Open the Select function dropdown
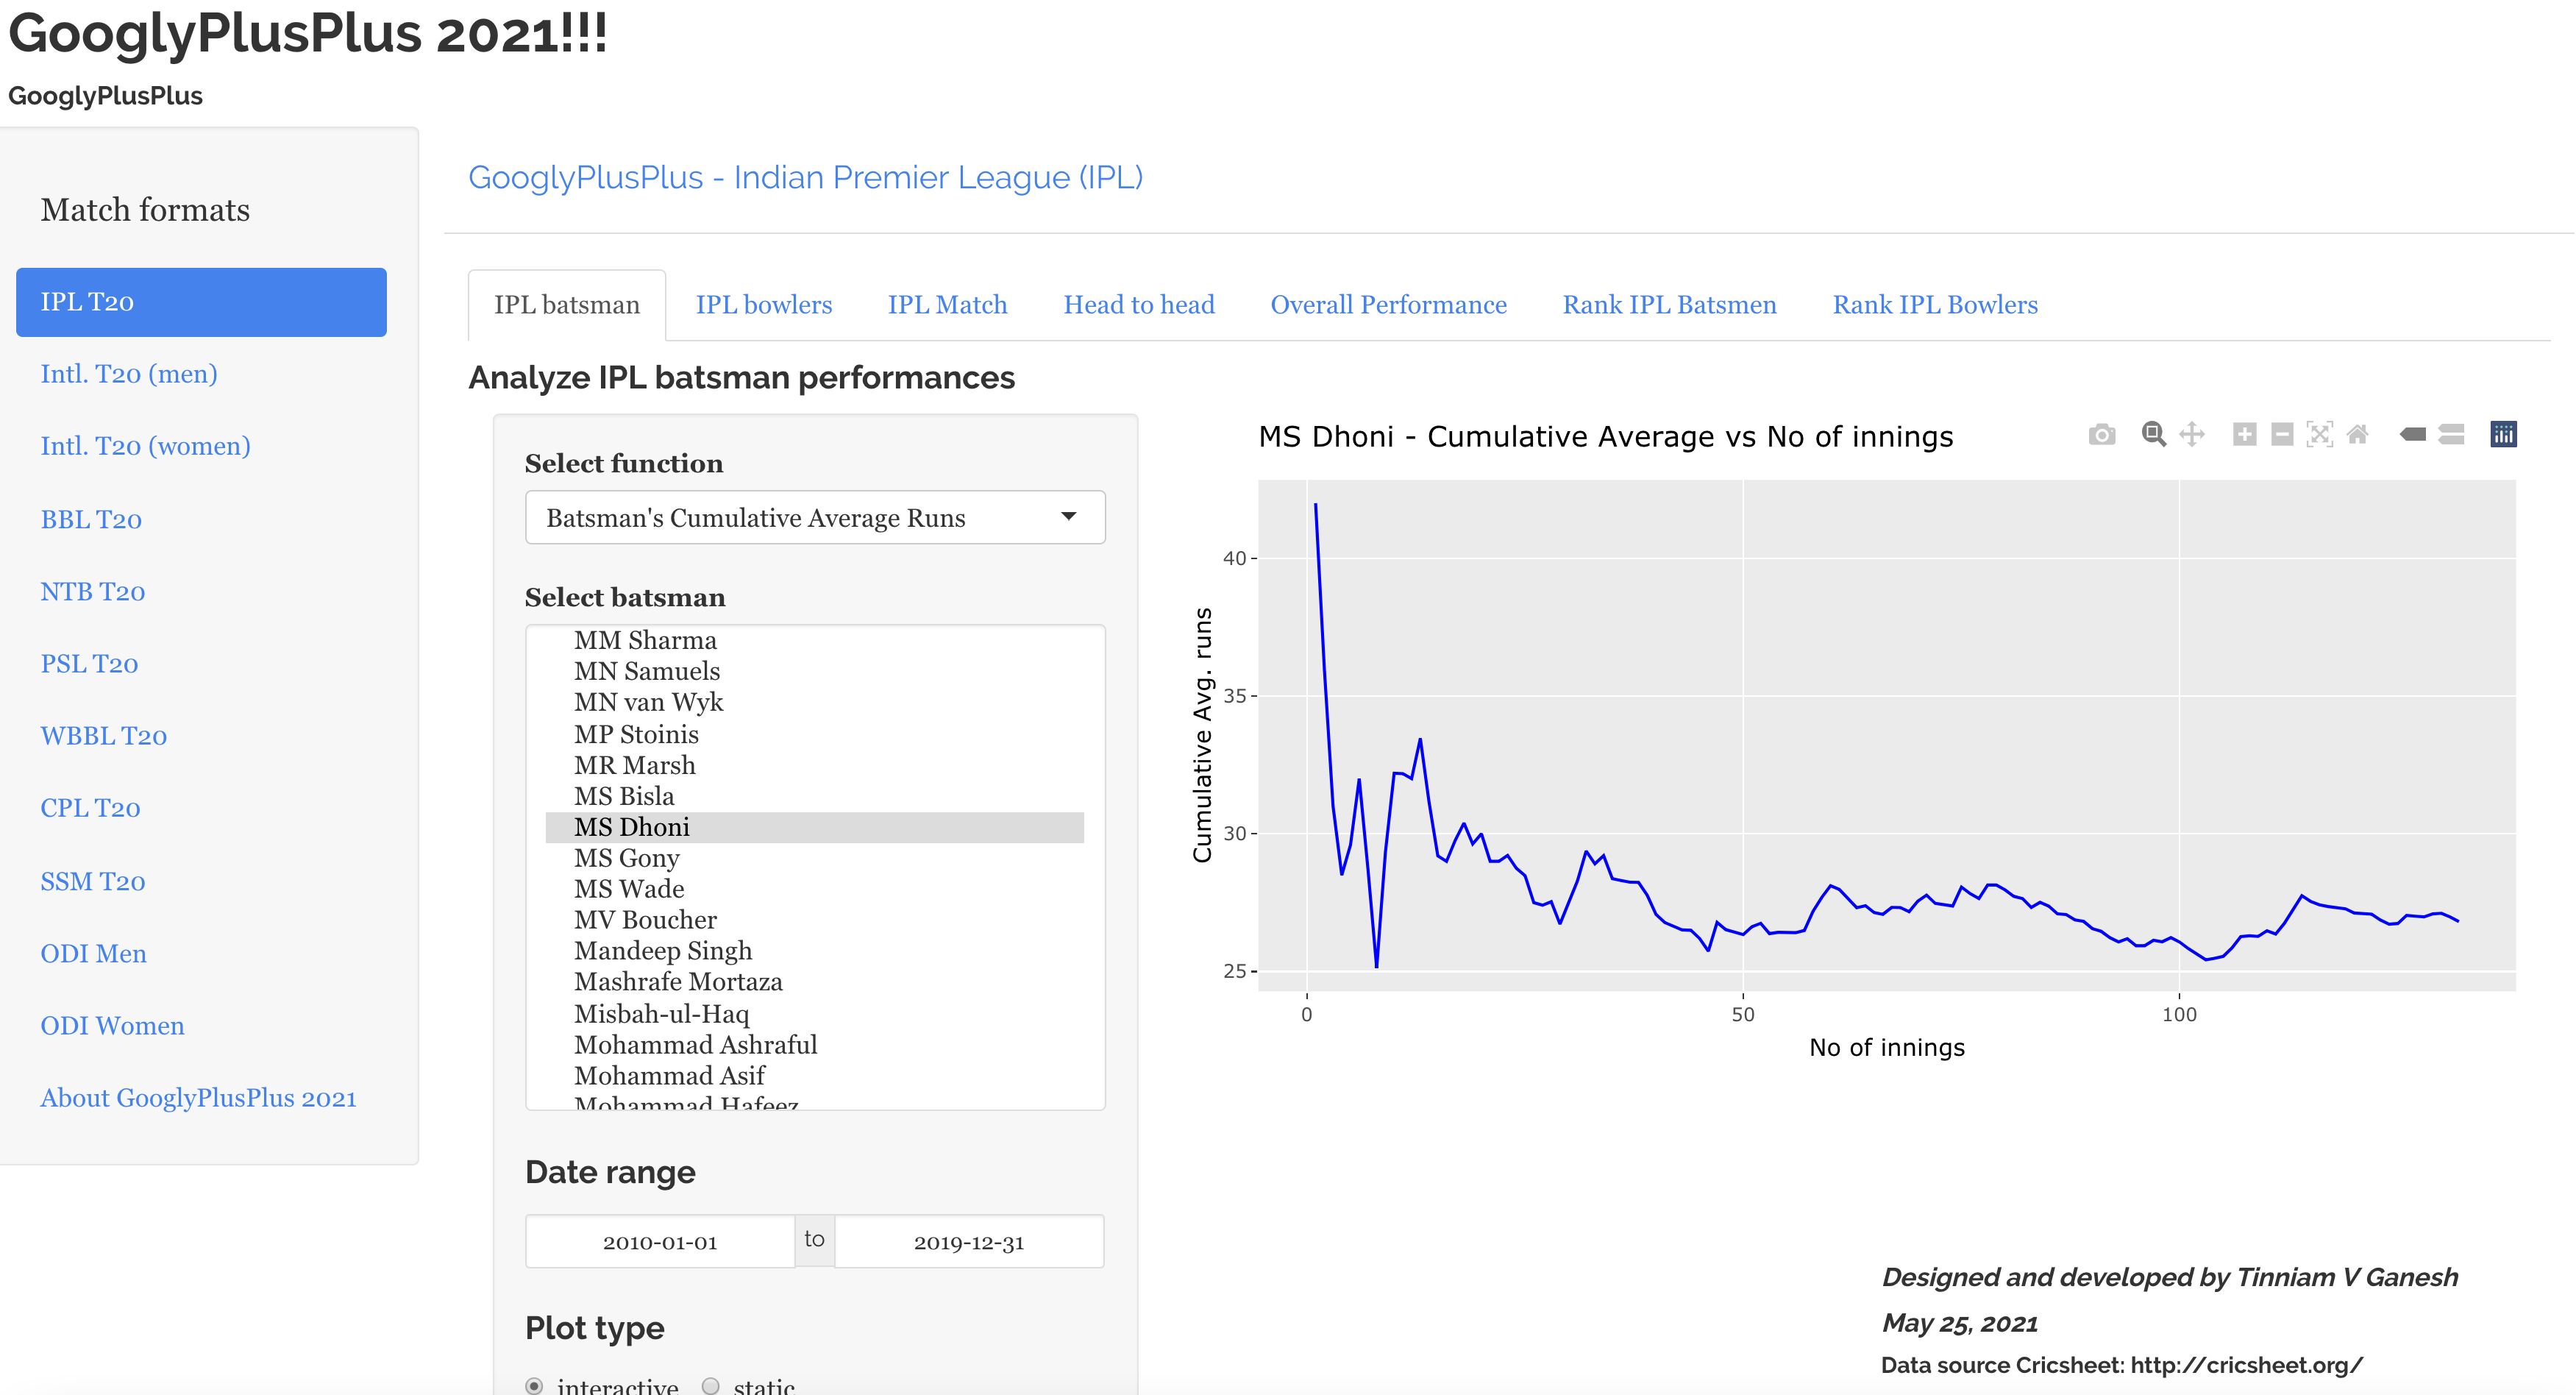Viewport: 2576px width, 1395px height. click(814, 517)
